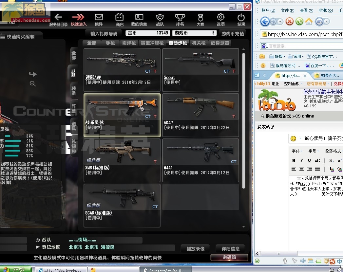Click the browser horizontal scrollbar
The width and height of the screenshot is (343, 272).
click(279, 253)
